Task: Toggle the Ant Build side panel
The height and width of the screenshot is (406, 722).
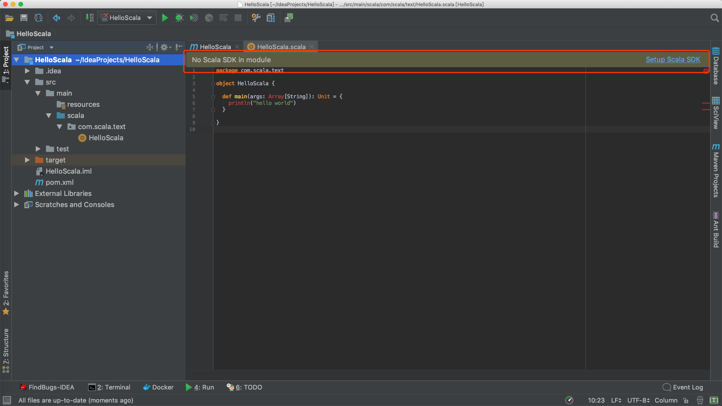Action: 716,229
